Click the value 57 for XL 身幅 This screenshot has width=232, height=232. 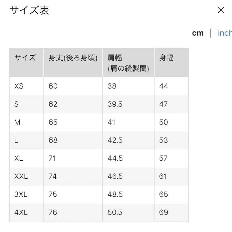point(163,158)
